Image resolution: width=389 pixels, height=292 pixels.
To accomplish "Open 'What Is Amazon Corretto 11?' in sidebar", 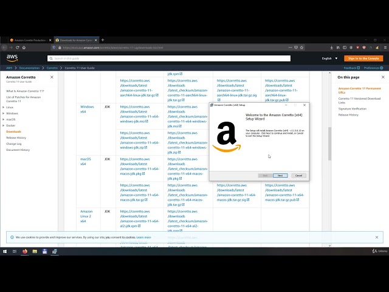I will pos(25,91).
